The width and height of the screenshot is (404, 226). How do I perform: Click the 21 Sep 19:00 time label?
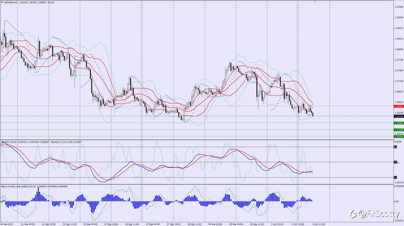(49, 224)
